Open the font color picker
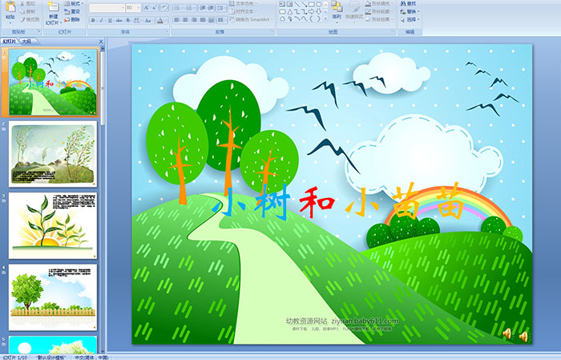The width and height of the screenshot is (561, 360). [x=163, y=20]
